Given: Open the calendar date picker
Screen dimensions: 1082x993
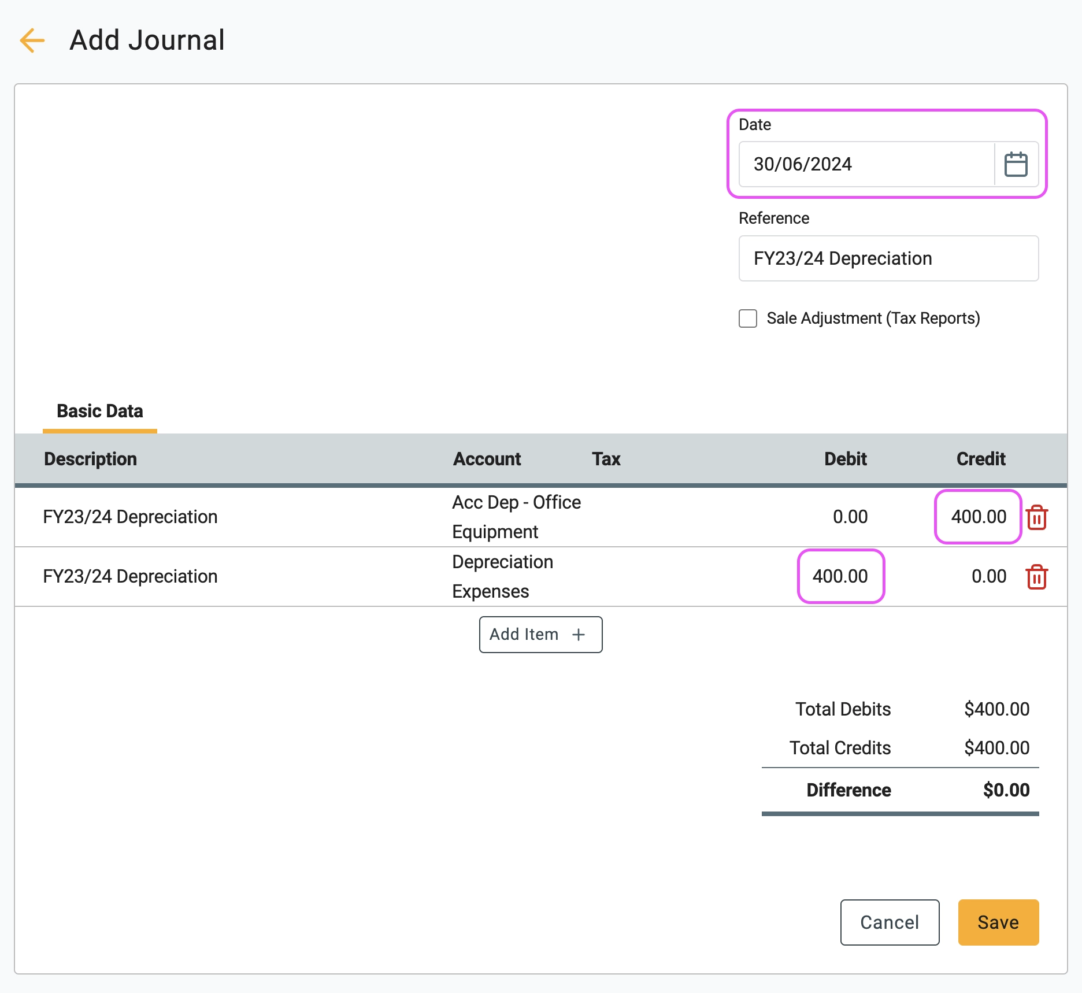Looking at the screenshot, I should click(1016, 164).
